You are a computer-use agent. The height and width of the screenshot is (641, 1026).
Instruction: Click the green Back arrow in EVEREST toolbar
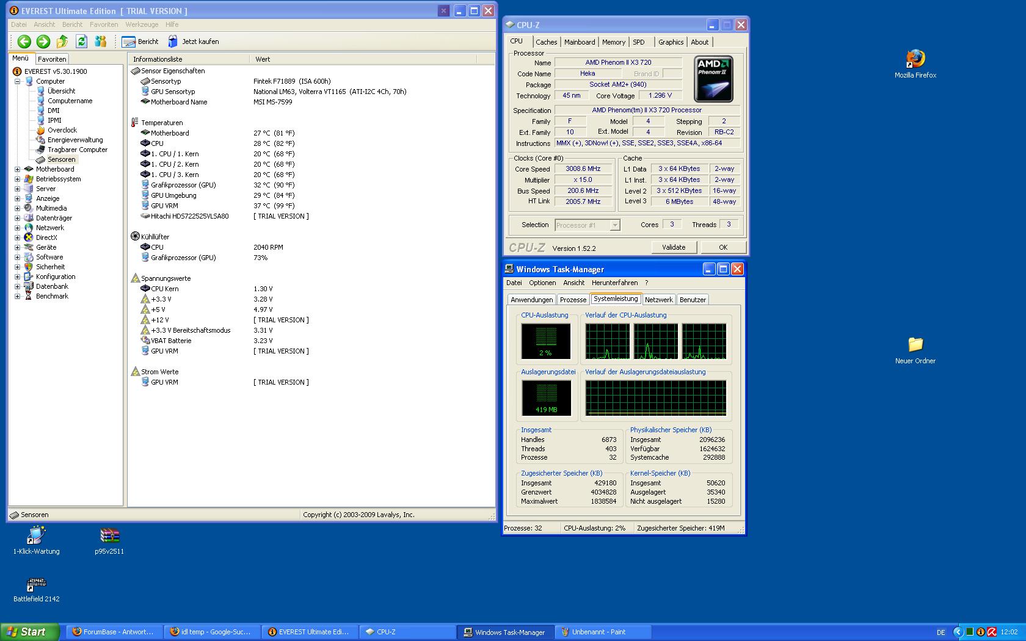point(24,42)
